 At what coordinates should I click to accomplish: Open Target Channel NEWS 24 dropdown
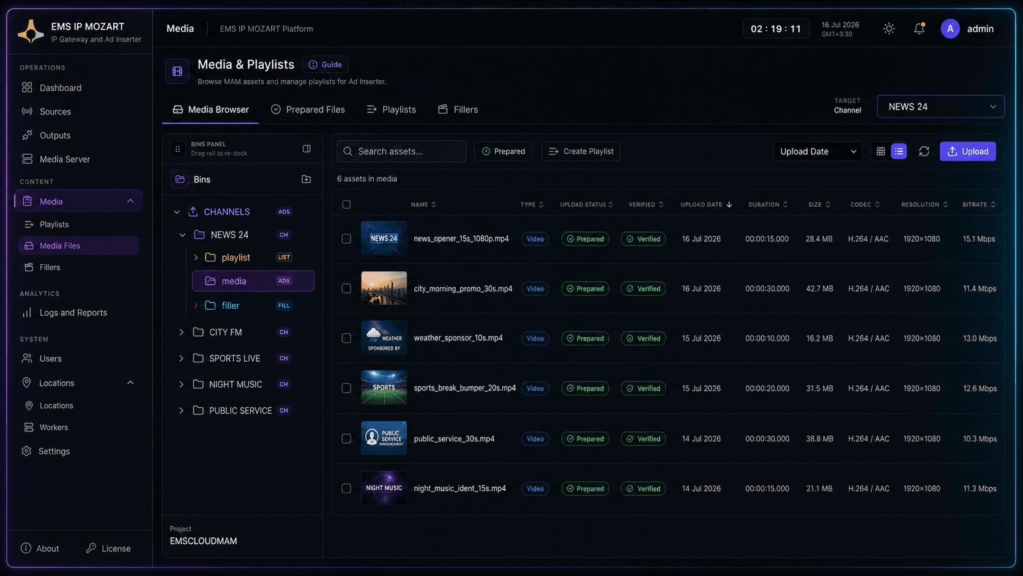(x=940, y=107)
